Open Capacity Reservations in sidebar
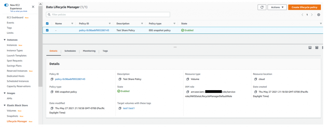The image size is (328, 128). pyautogui.click(x=19, y=86)
